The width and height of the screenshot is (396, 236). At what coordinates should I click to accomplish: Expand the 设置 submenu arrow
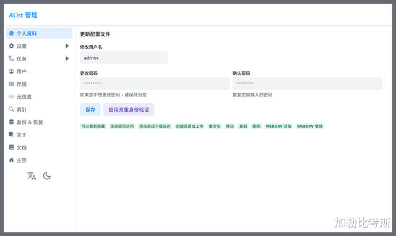[x=67, y=46]
